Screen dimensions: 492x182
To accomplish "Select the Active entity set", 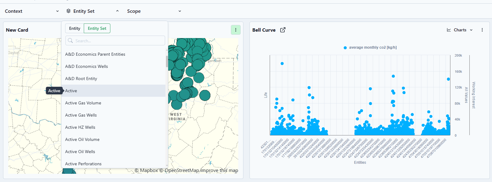I will [113, 91].
